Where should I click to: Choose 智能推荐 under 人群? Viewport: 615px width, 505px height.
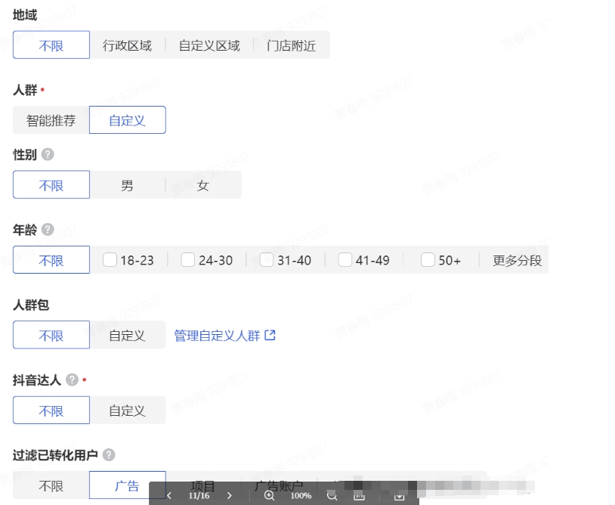click(x=51, y=120)
